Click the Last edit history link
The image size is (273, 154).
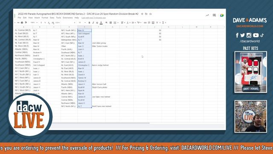click(x=94, y=18)
